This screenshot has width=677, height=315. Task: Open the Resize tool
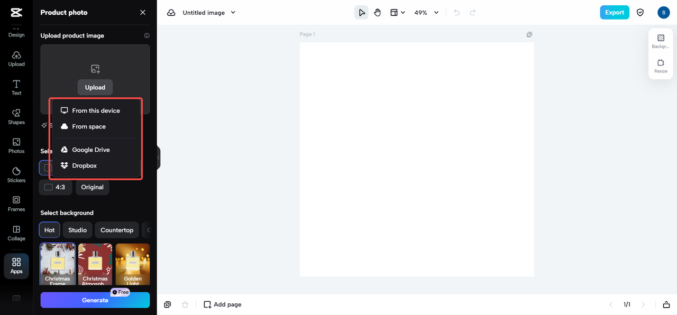[661, 66]
